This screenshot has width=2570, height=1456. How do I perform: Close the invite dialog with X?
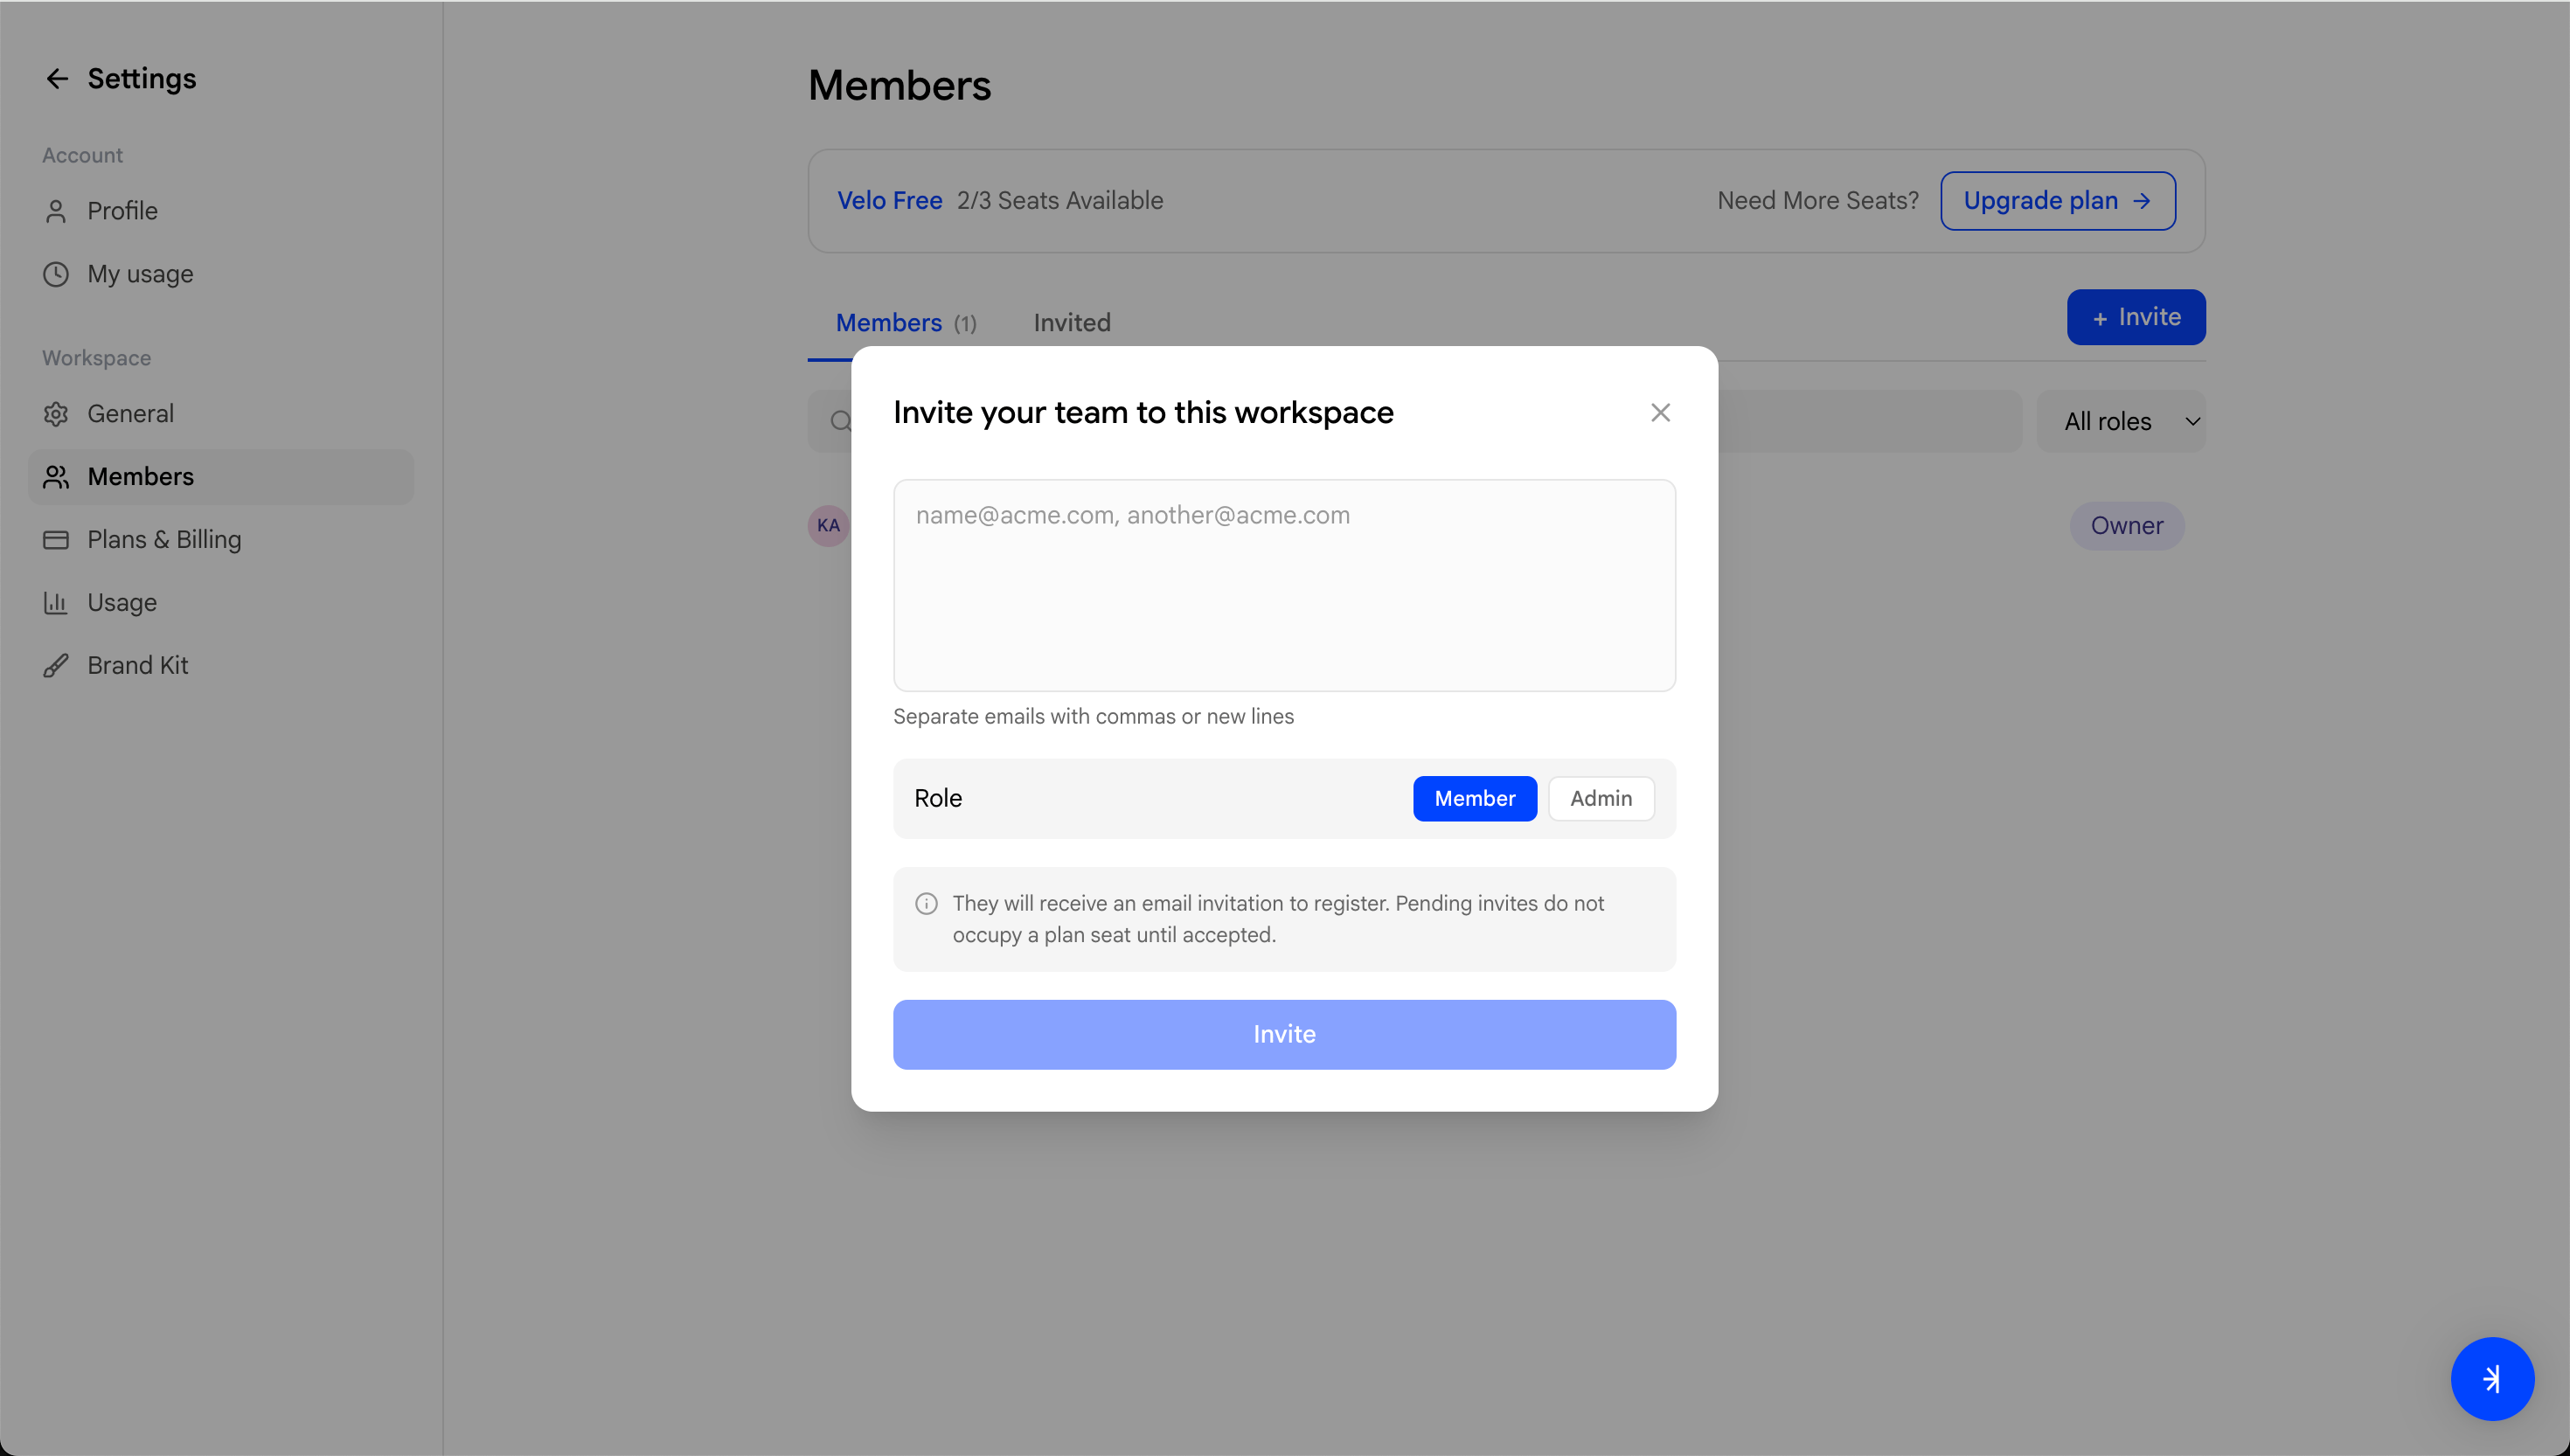pyautogui.click(x=1660, y=412)
